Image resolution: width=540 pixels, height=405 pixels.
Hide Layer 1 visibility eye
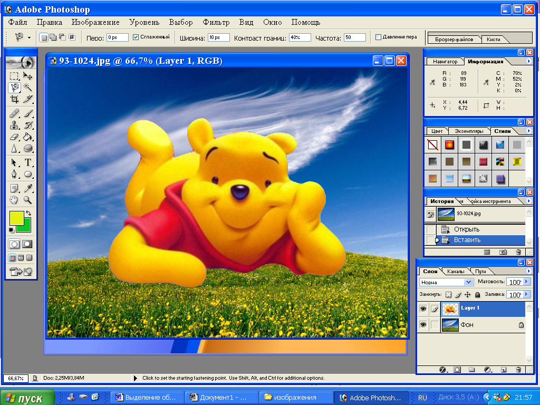click(x=423, y=309)
